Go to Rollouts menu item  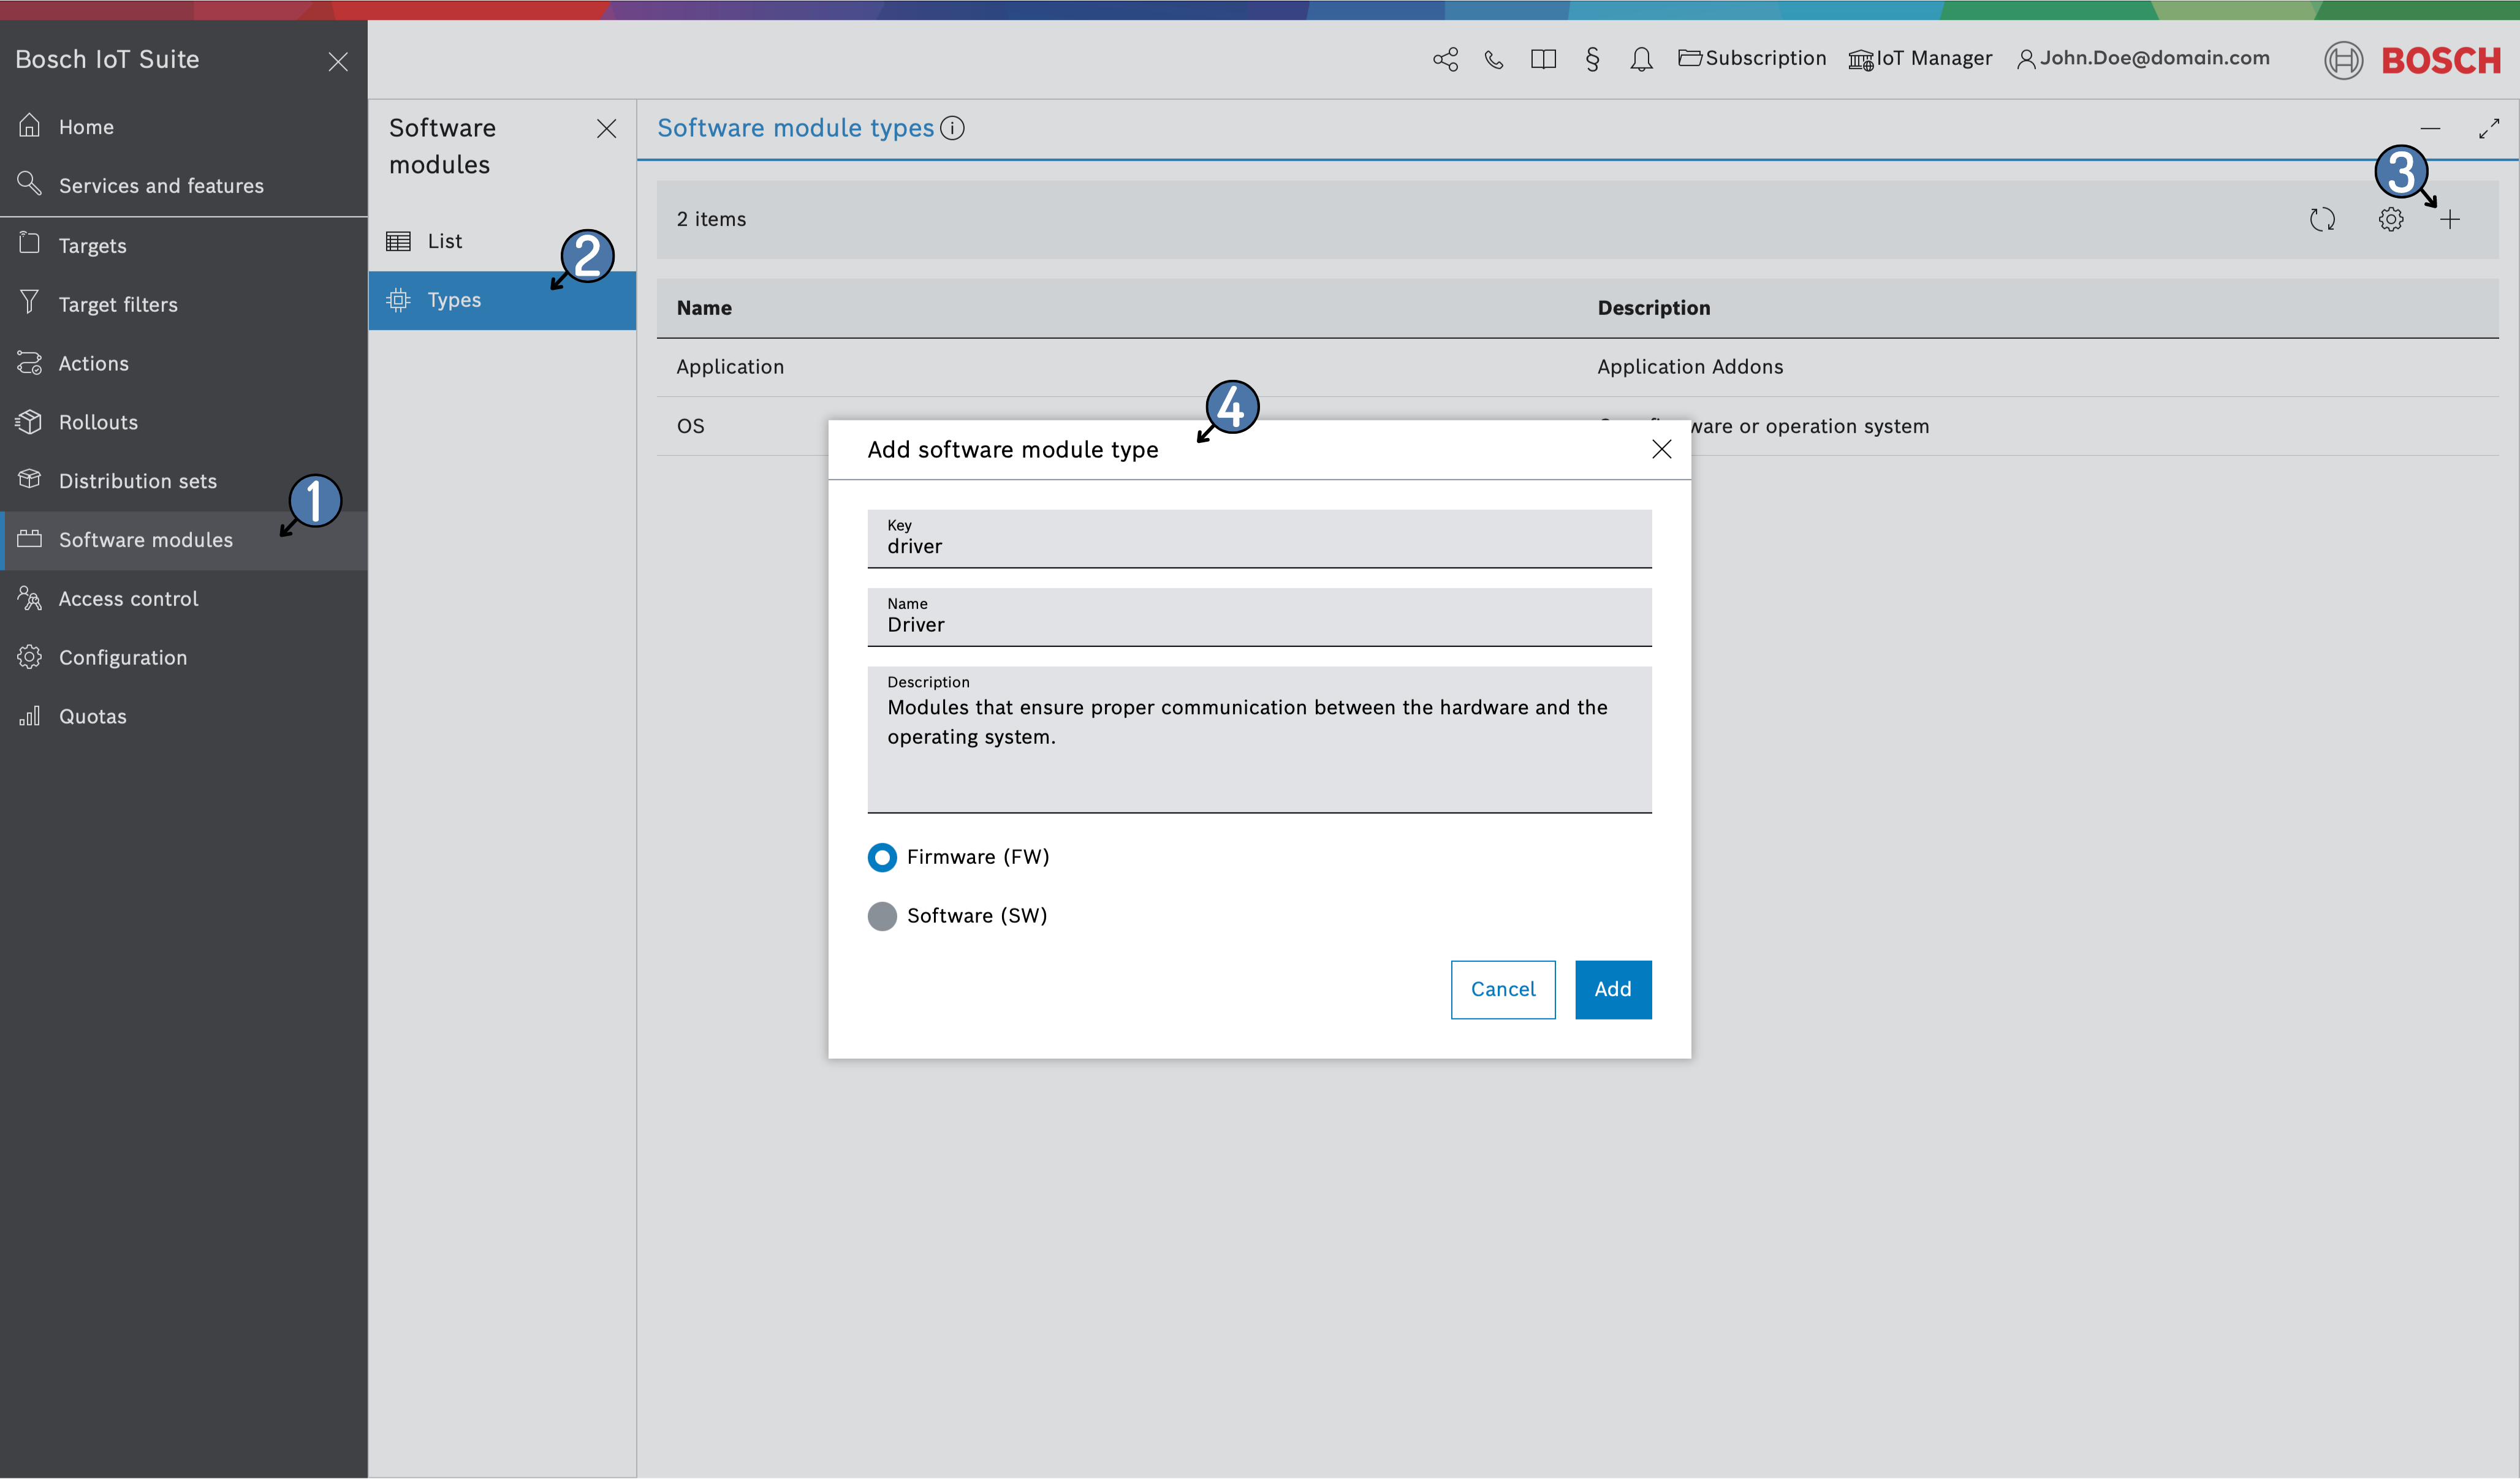[x=98, y=422]
